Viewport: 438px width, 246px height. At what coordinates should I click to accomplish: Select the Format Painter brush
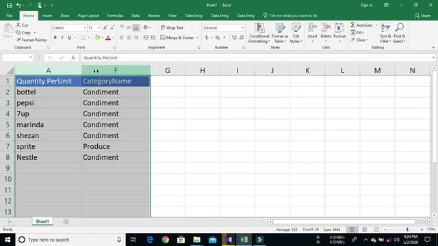(18, 40)
